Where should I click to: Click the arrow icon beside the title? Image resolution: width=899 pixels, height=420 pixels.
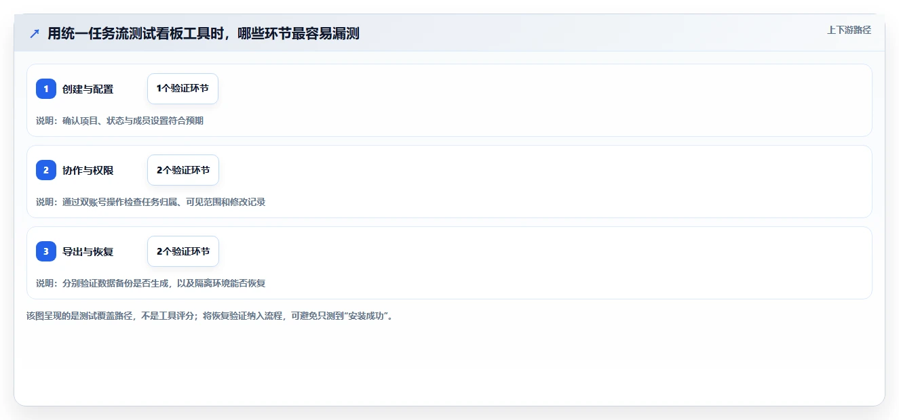tap(35, 34)
